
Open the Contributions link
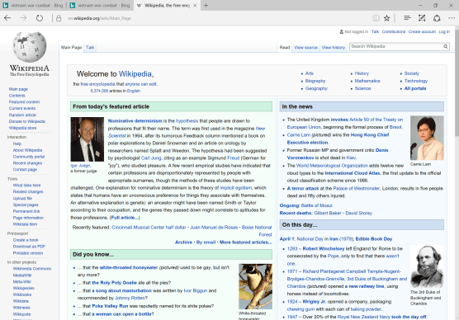point(394,31)
